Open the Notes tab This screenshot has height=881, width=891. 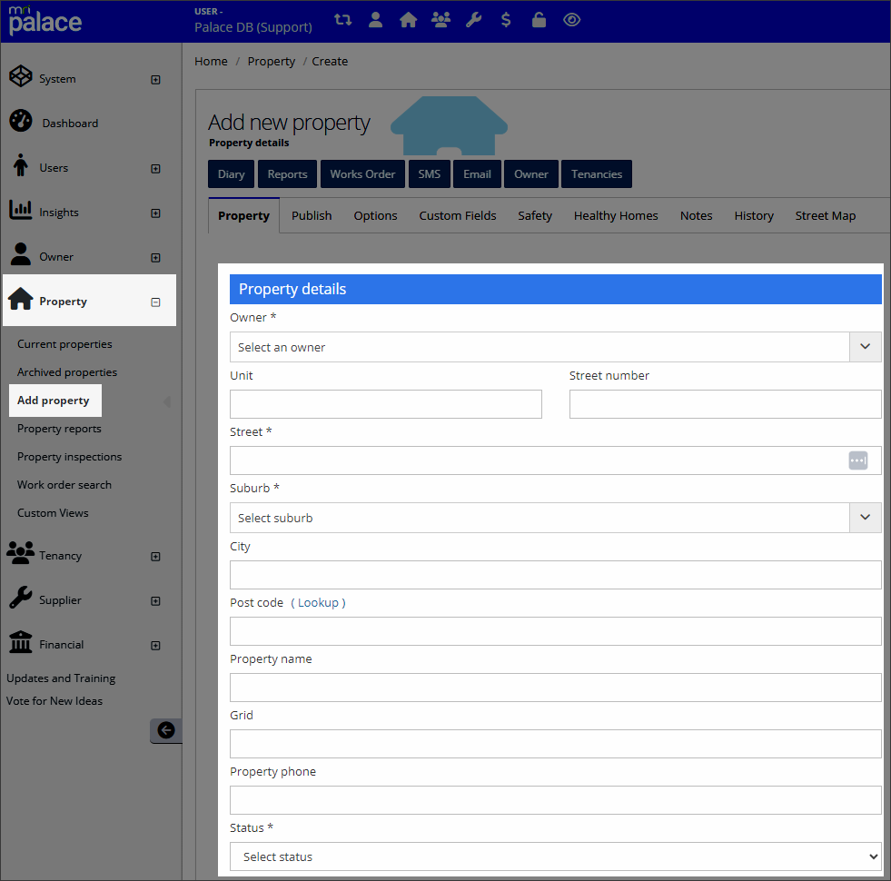click(696, 216)
